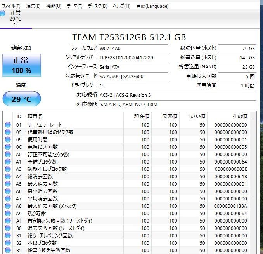Click raw value 0000000003E
The height and width of the screenshot is (254, 263).
(231, 169)
